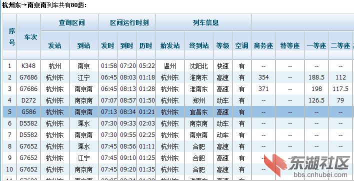Sort by the 历时 column header

[x=146, y=45]
